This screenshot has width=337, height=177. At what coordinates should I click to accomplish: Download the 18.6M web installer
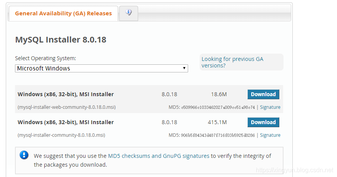point(263,94)
